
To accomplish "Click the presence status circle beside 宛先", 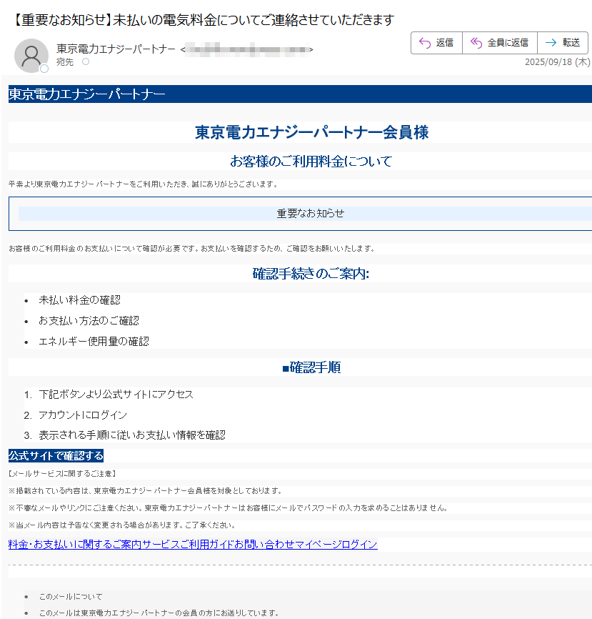I will pyautogui.click(x=86, y=61).
